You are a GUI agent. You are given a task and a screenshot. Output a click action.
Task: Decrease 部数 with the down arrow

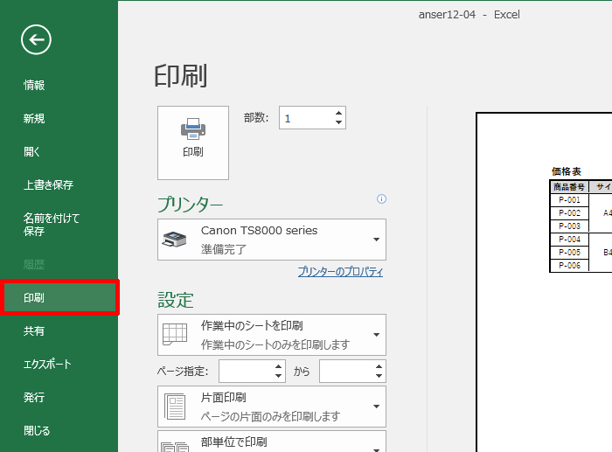pos(338,122)
